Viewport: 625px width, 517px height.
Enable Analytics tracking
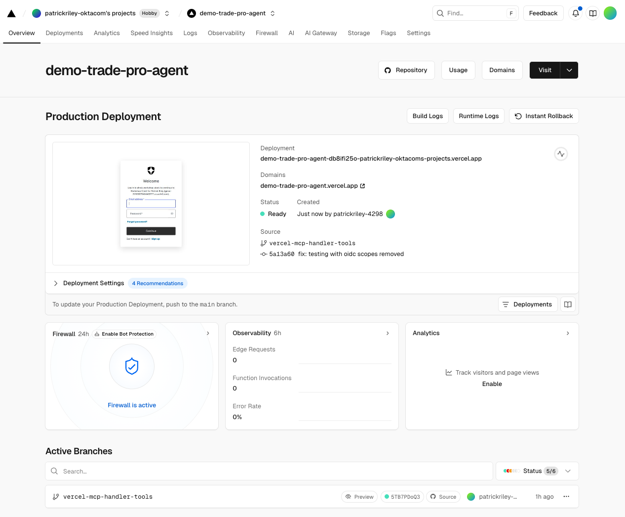coord(492,384)
